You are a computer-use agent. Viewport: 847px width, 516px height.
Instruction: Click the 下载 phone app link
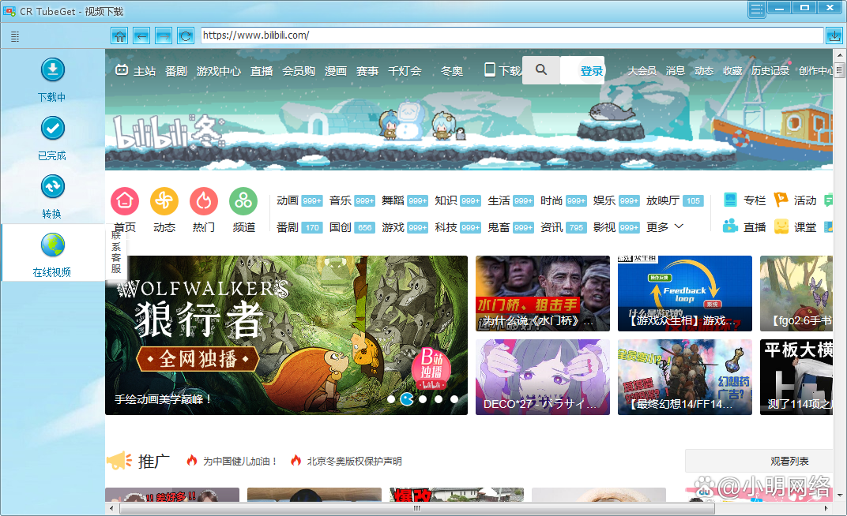pos(503,70)
